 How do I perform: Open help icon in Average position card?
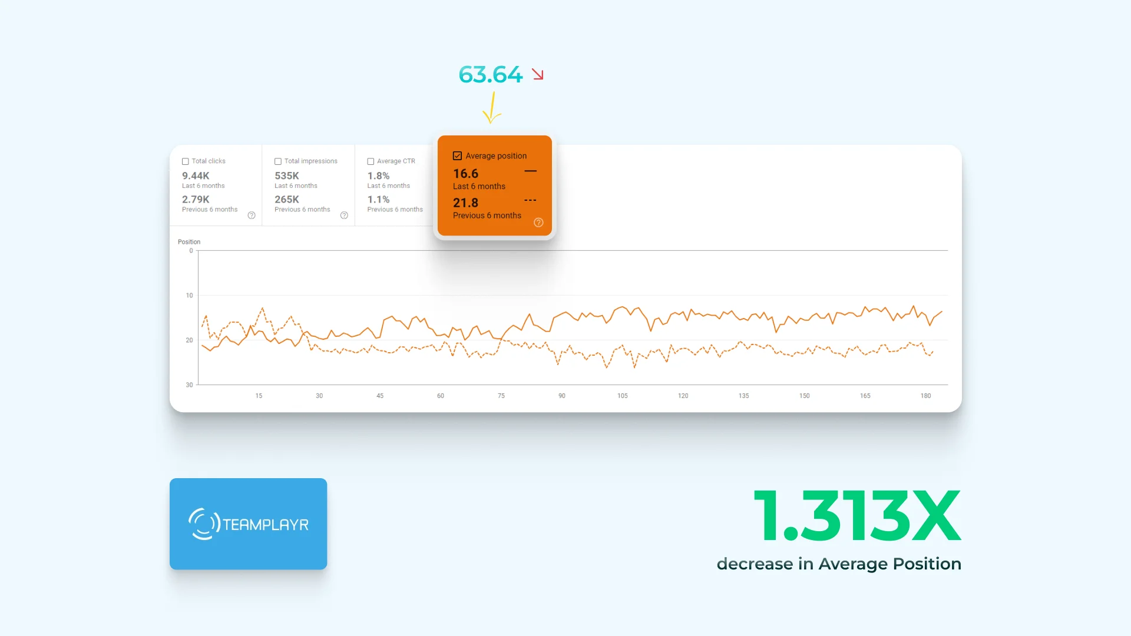(x=538, y=223)
